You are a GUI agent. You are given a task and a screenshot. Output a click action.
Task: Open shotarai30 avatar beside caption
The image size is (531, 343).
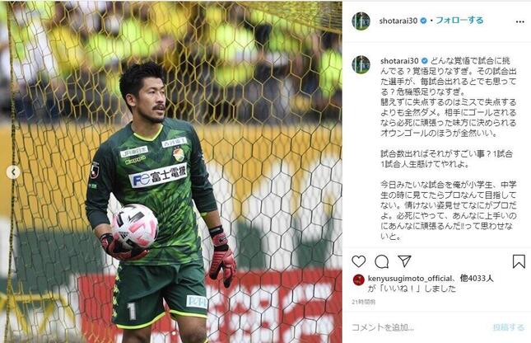[x=361, y=64]
